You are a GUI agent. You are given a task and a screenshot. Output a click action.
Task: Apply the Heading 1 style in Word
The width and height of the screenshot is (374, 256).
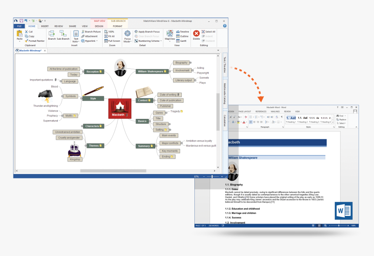coord(291,120)
